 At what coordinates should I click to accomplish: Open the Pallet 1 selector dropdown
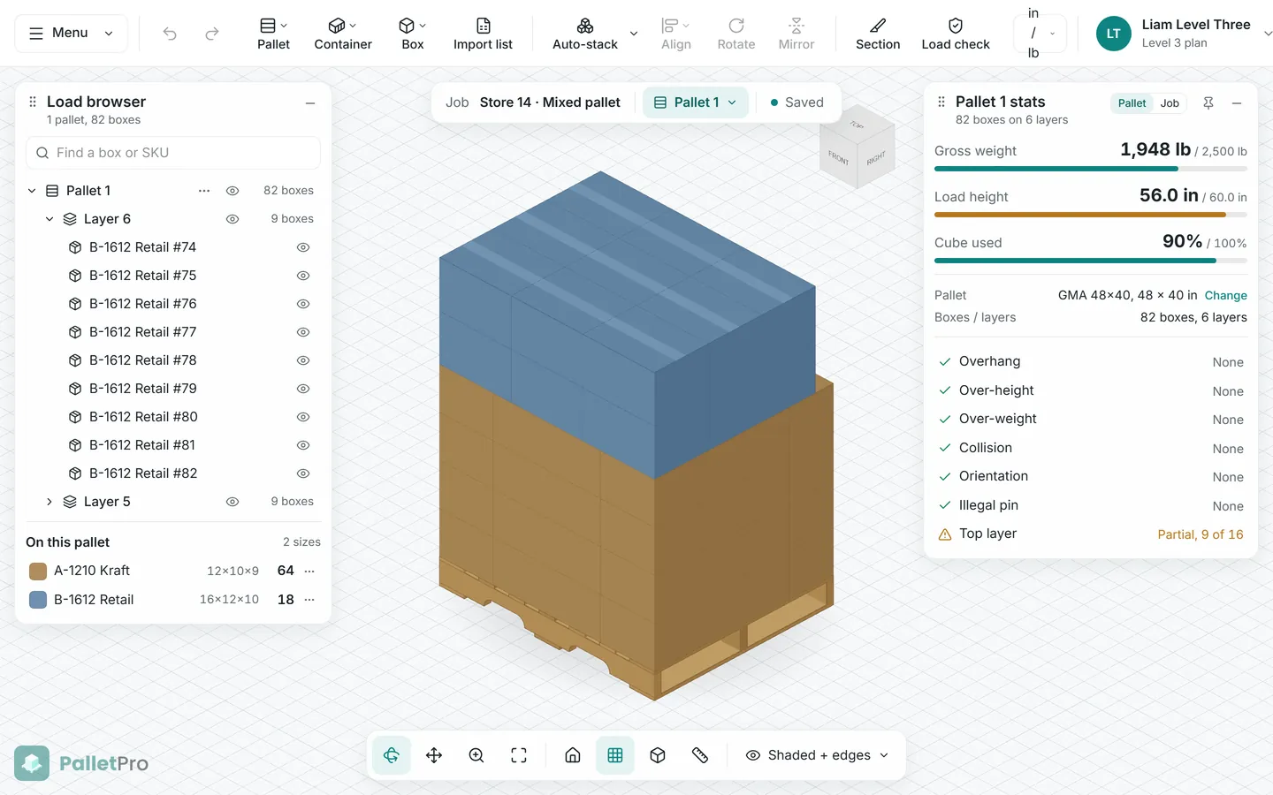coord(696,102)
